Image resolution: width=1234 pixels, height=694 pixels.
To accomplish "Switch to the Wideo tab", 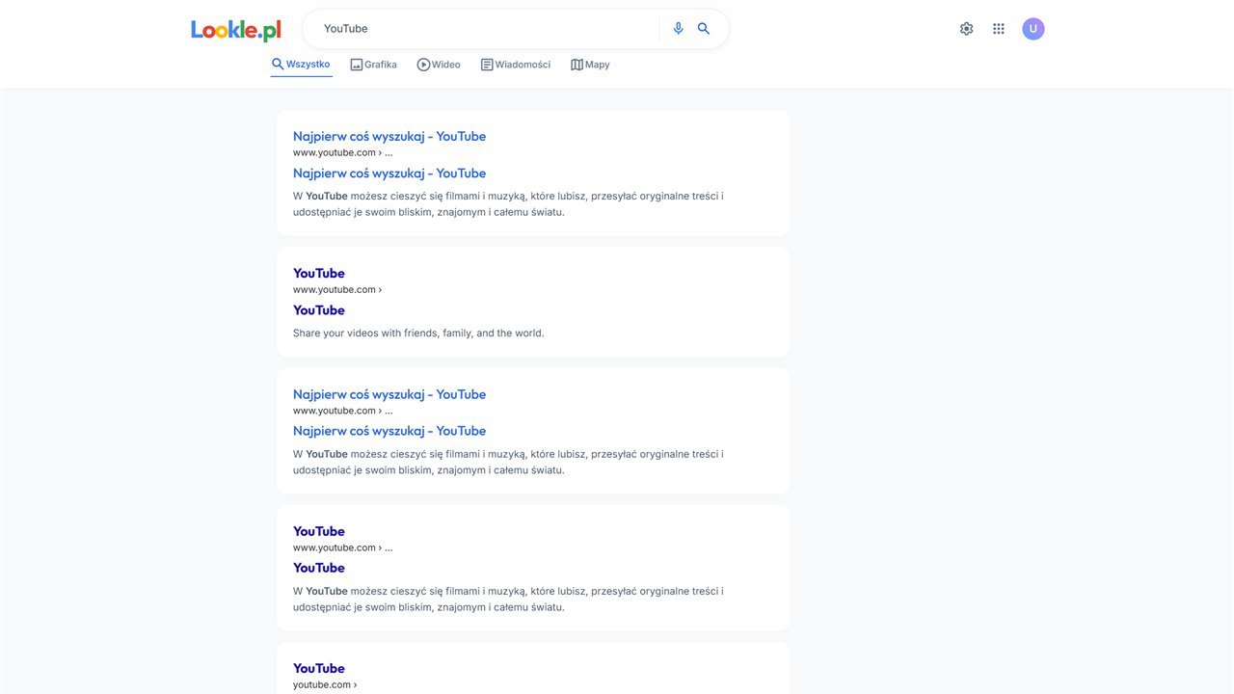I will pyautogui.click(x=439, y=65).
